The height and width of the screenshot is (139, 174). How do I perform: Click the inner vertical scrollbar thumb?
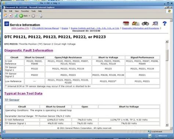167,55
